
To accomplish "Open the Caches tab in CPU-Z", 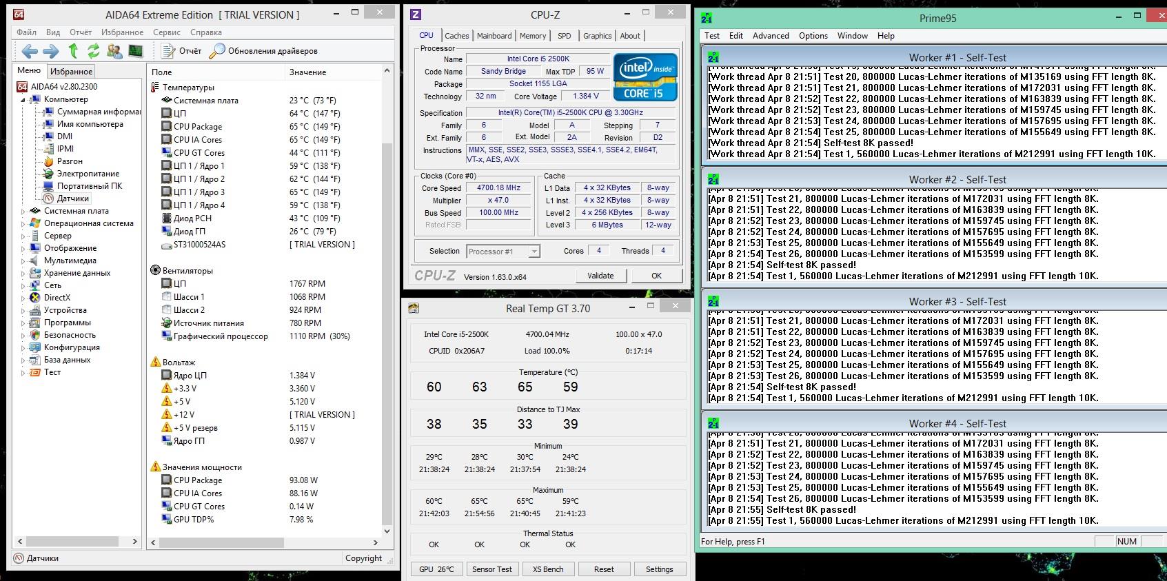I will (x=456, y=36).
